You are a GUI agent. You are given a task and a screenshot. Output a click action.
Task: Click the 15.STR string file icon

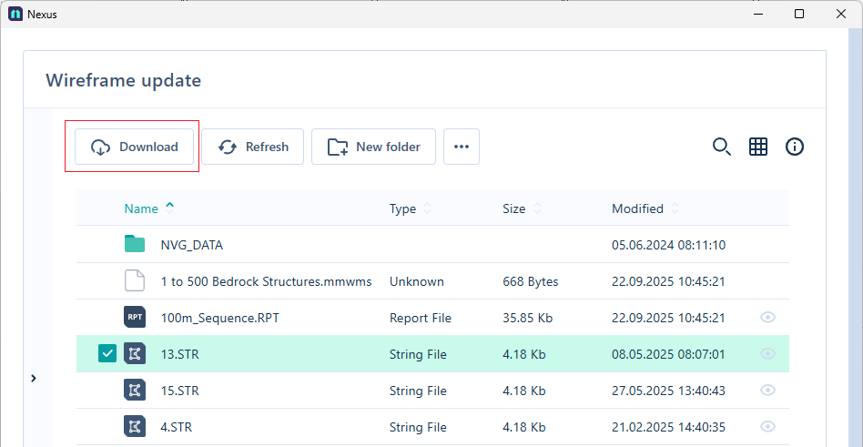coord(135,391)
